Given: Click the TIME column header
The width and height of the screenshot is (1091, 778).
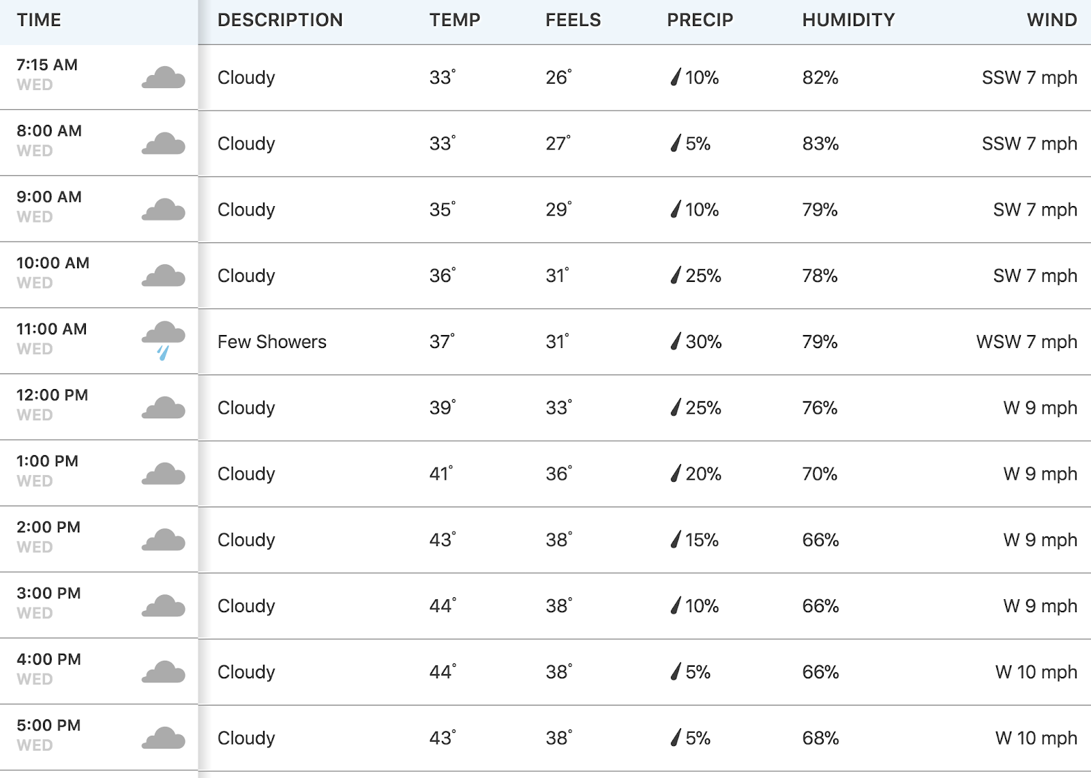Looking at the screenshot, I should tap(39, 20).
